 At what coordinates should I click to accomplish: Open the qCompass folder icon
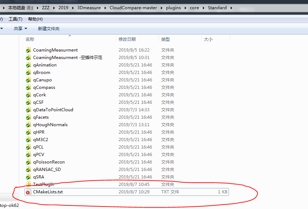pos(28,87)
